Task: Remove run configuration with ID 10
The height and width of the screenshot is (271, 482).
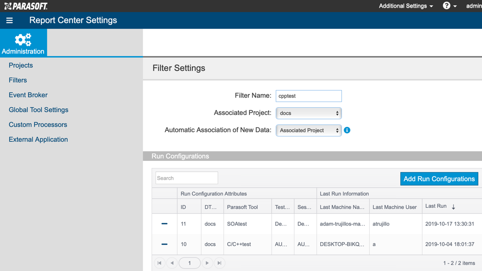Action: point(165,244)
